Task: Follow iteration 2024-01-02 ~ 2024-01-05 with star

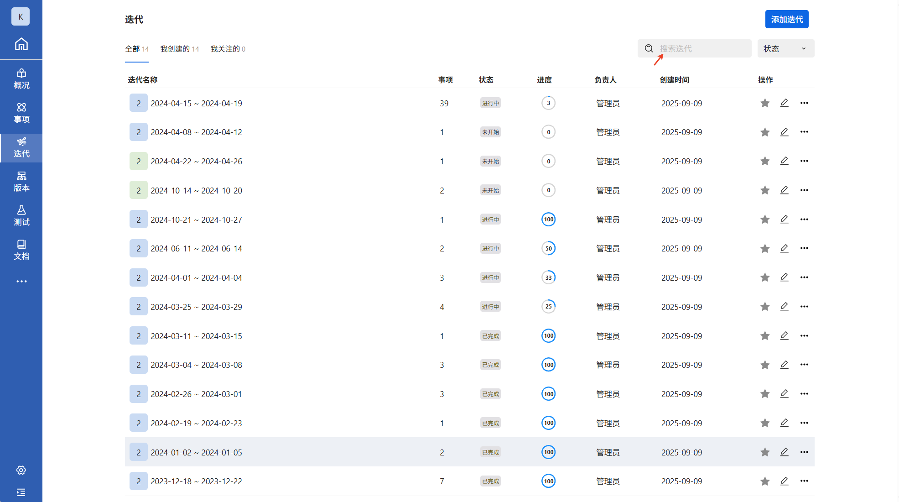Action: pyautogui.click(x=765, y=452)
